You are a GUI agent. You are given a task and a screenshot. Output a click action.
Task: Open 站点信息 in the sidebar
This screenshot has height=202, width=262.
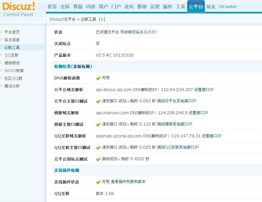click(12, 40)
